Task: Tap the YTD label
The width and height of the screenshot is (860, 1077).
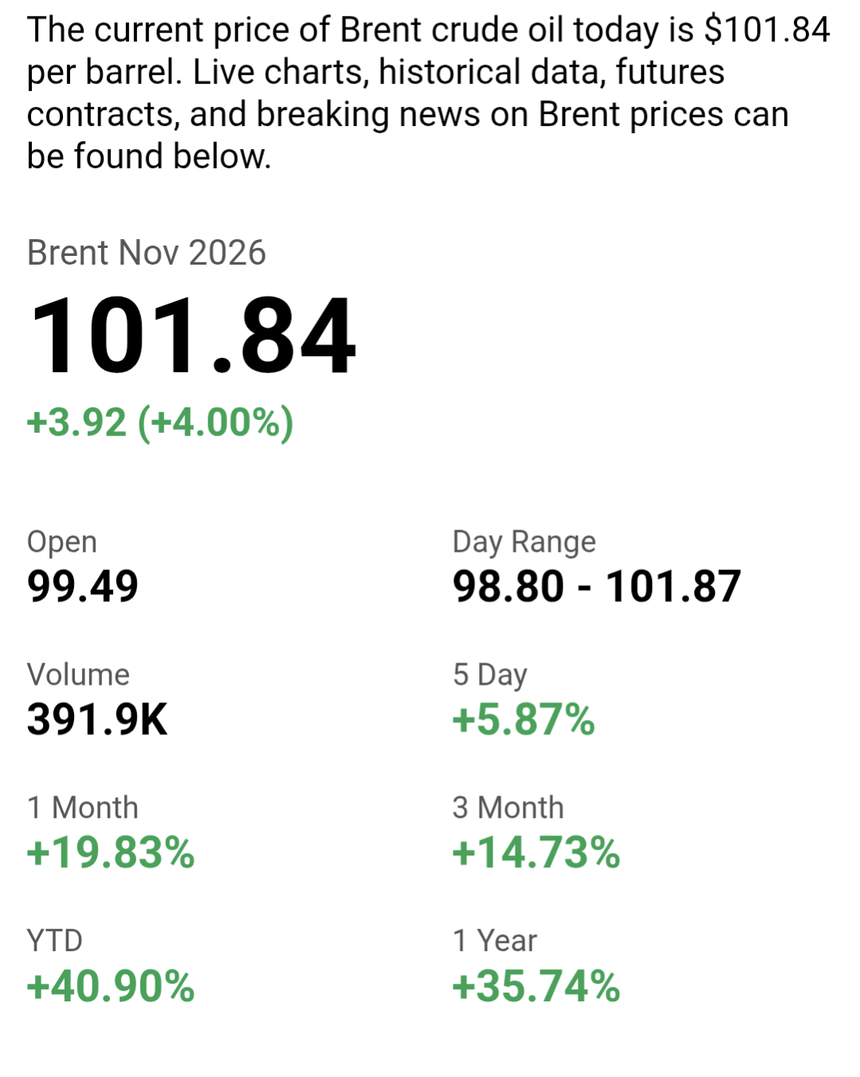Action: pyautogui.click(x=55, y=941)
